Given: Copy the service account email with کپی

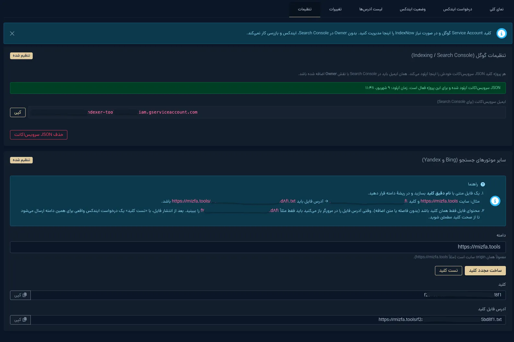Looking at the screenshot, I should [18, 112].
